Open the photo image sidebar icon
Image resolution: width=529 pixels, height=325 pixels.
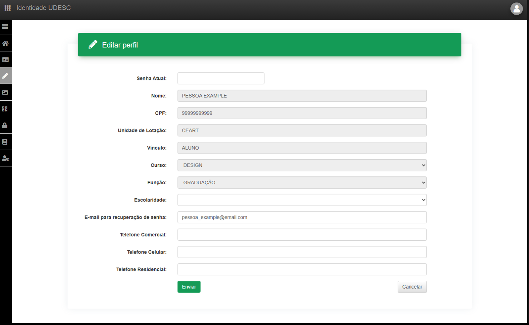tap(5, 92)
